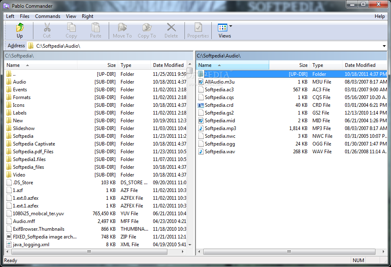Sort right pane by Type column
Screen dimensions: 391x267
pyautogui.click(x=326, y=65)
